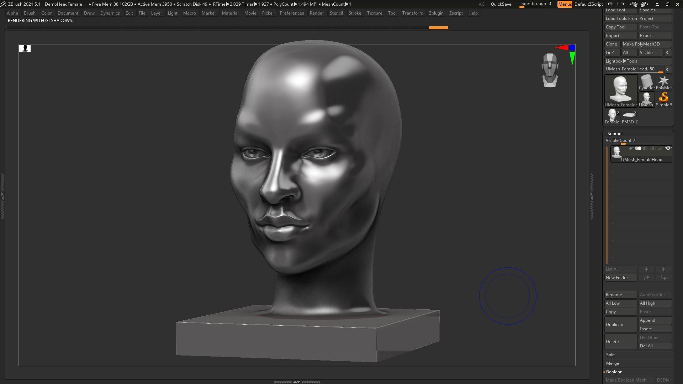Open the Material menu
Viewport: 683px width, 384px height.
(230, 13)
